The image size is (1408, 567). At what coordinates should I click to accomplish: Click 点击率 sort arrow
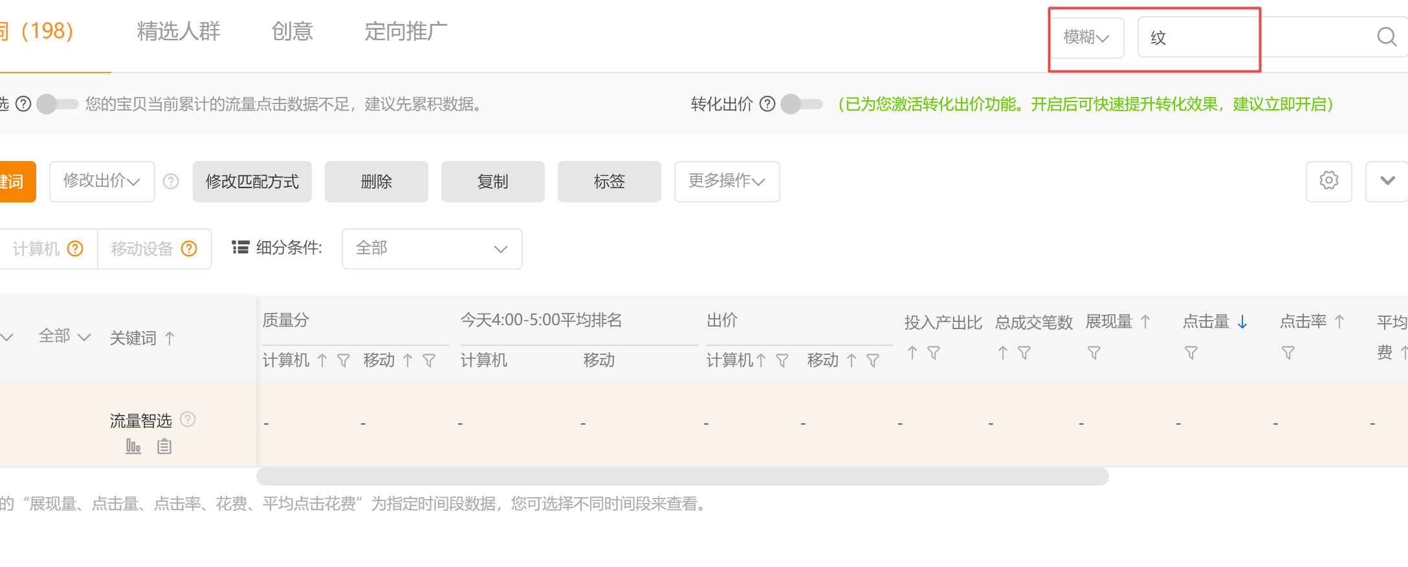1339,321
